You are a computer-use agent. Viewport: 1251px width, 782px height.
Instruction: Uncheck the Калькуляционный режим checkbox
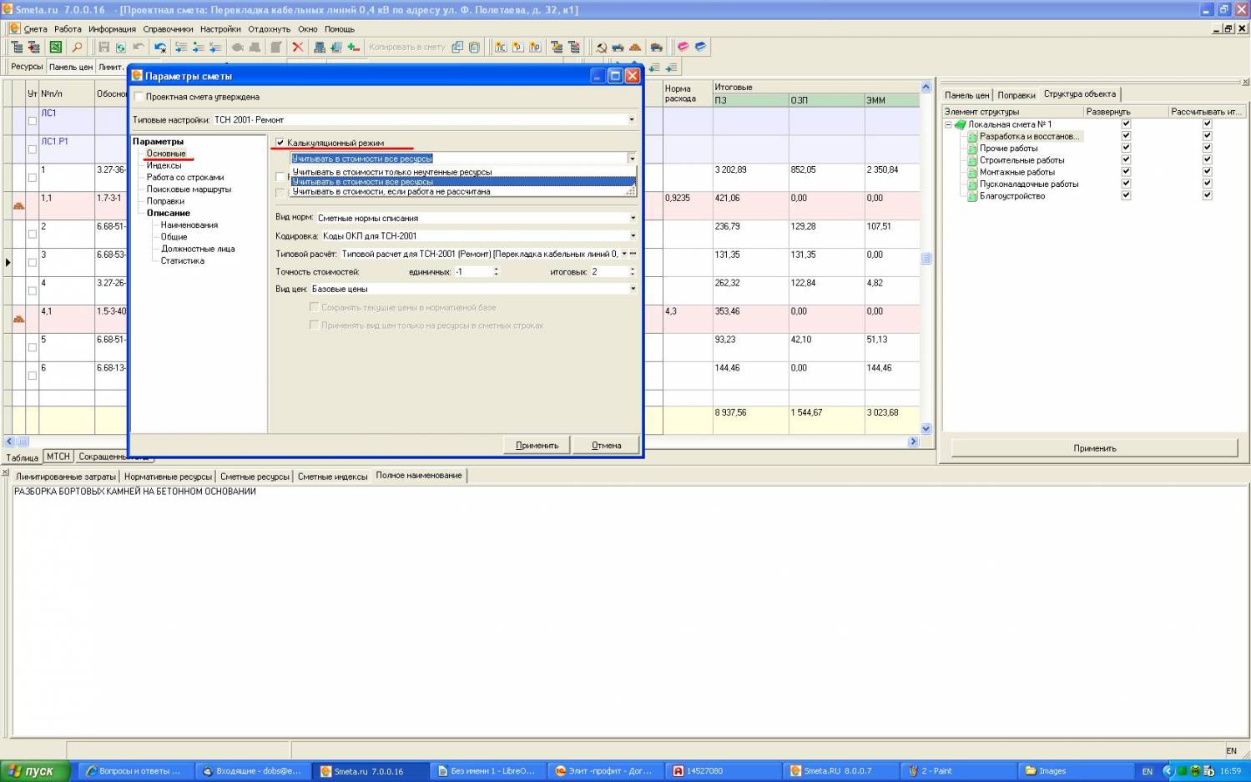tap(280, 143)
